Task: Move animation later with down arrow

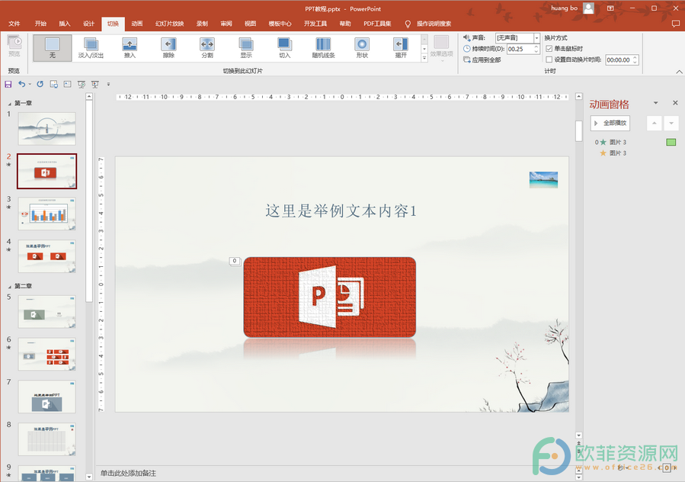Action: (x=671, y=124)
